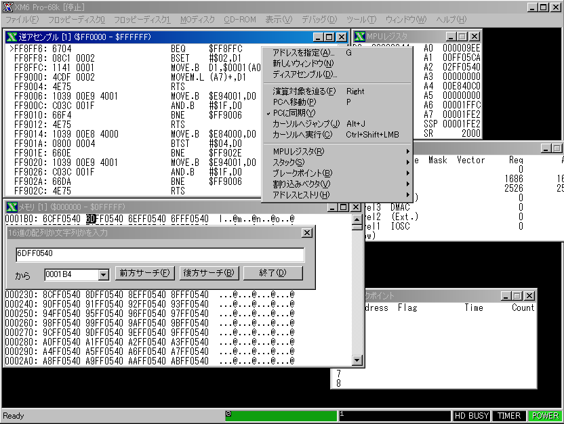Click the Vector column header
The width and height of the screenshot is (564, 424).
(x=471, y=160)
